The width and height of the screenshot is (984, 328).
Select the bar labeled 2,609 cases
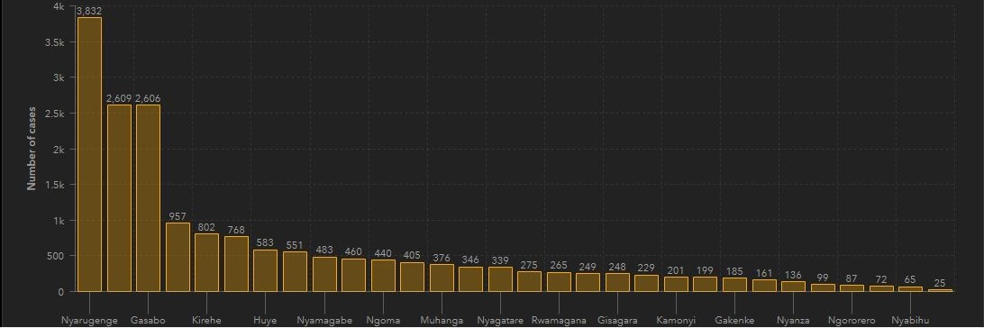click(119, 198)
